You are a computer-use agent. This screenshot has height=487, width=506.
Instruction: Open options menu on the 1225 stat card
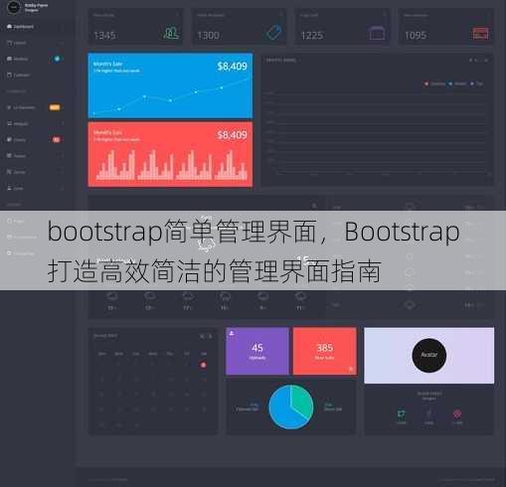point(385,15)
